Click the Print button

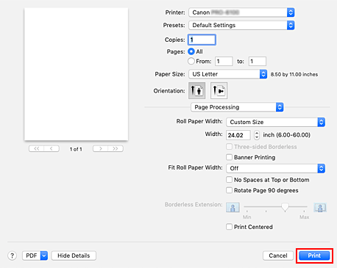point(314,256)
